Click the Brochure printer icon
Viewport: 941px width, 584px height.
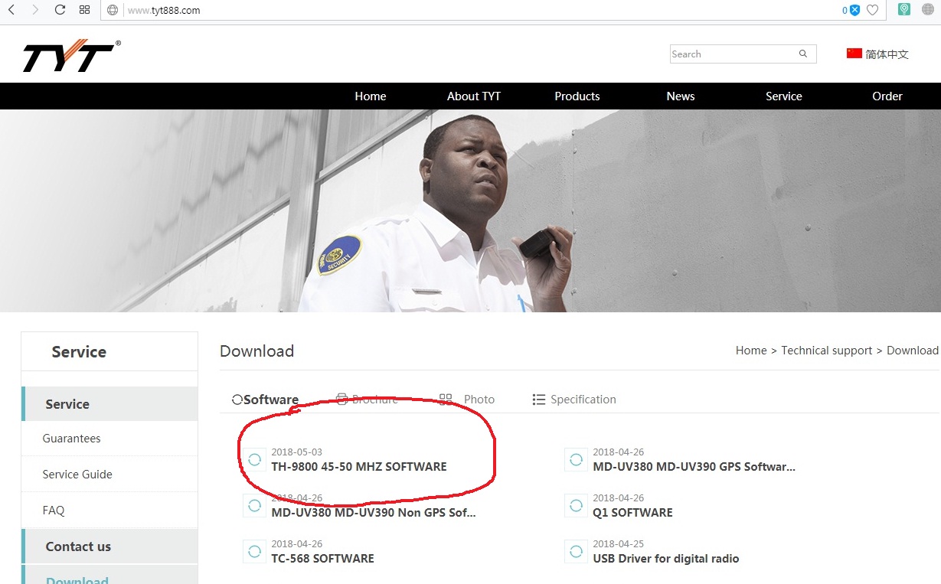tap(342, 399)
